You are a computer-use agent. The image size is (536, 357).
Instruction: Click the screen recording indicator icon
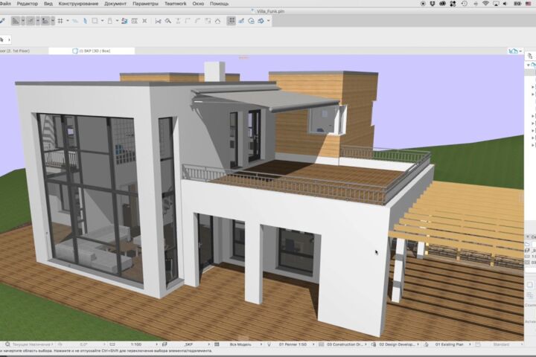coord(423,4)
